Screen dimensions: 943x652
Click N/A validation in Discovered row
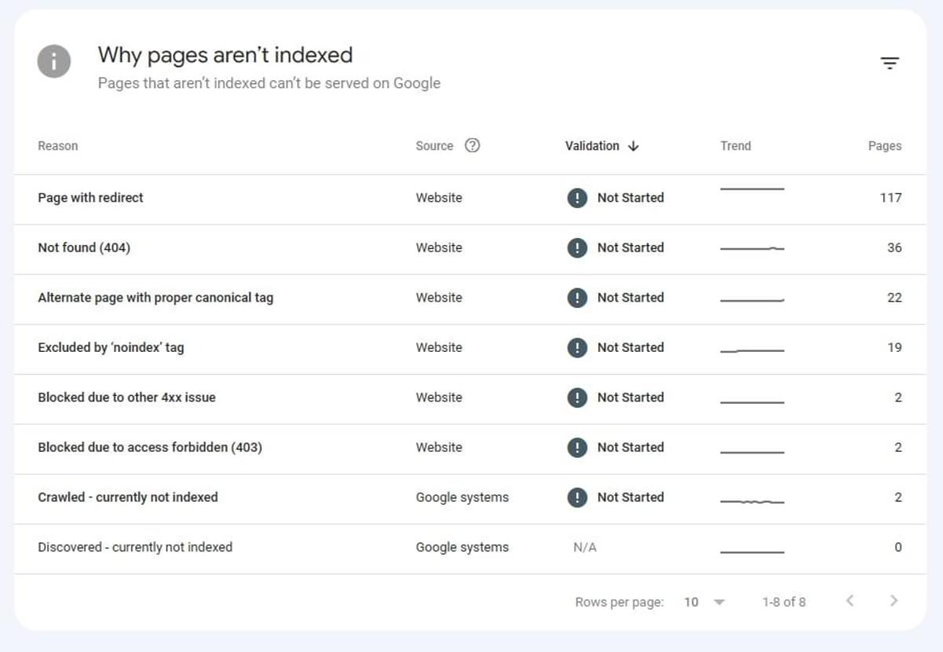(x=585, y=548)
